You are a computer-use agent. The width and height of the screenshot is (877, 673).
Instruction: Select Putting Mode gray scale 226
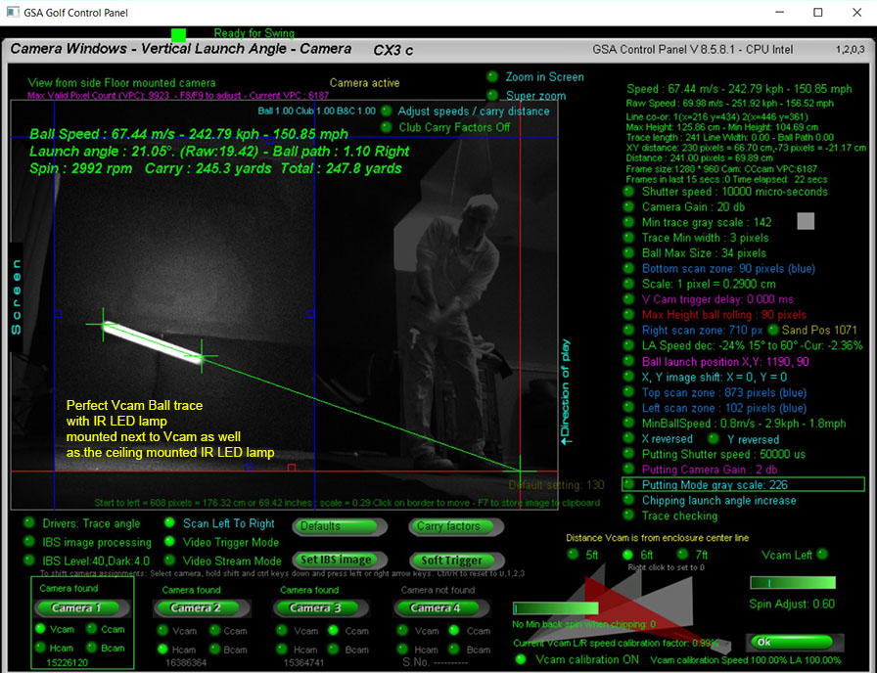pyautogui.click(x=628, y=484)
